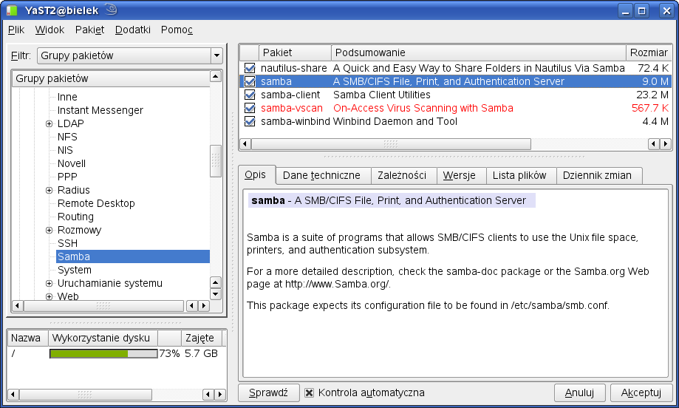Expand the Rozmowy tree node
This screenshot has width=679, height=408.
(x=50, y=230)
